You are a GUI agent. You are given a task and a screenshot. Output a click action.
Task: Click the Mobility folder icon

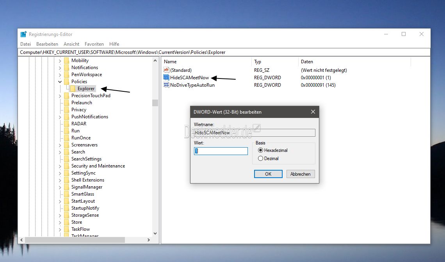(66, 61)
